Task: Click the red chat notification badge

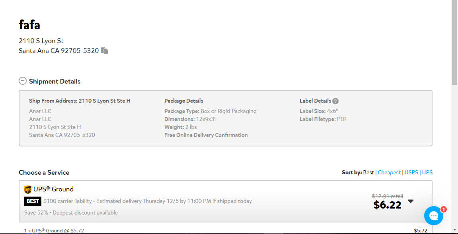Action: [443, 209]
